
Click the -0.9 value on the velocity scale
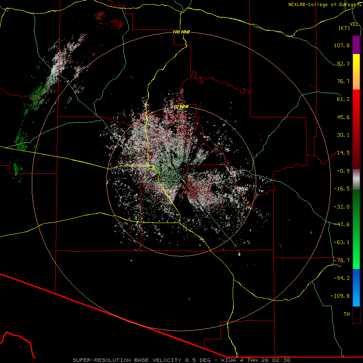coord(343,171)
